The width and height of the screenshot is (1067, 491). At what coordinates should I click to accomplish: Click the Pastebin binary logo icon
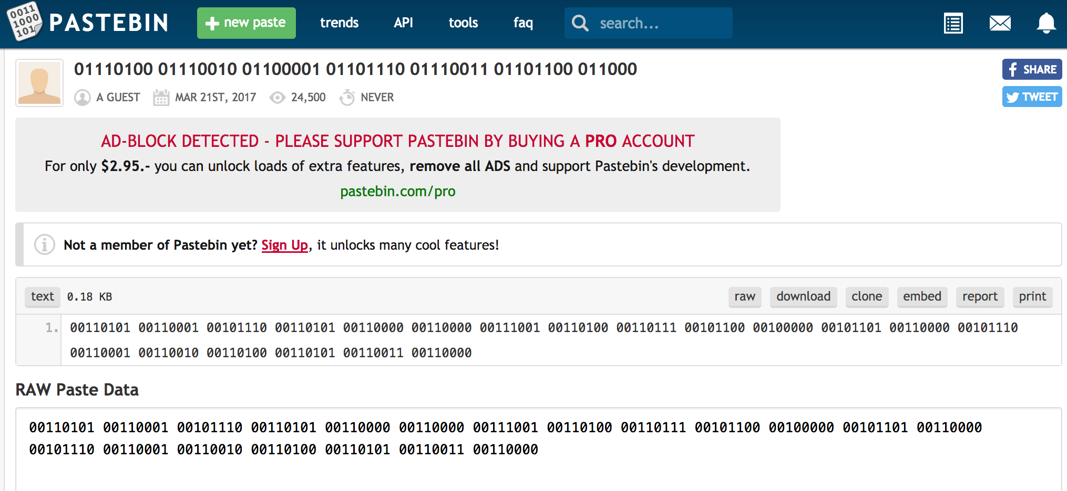(x=24, y=22)
